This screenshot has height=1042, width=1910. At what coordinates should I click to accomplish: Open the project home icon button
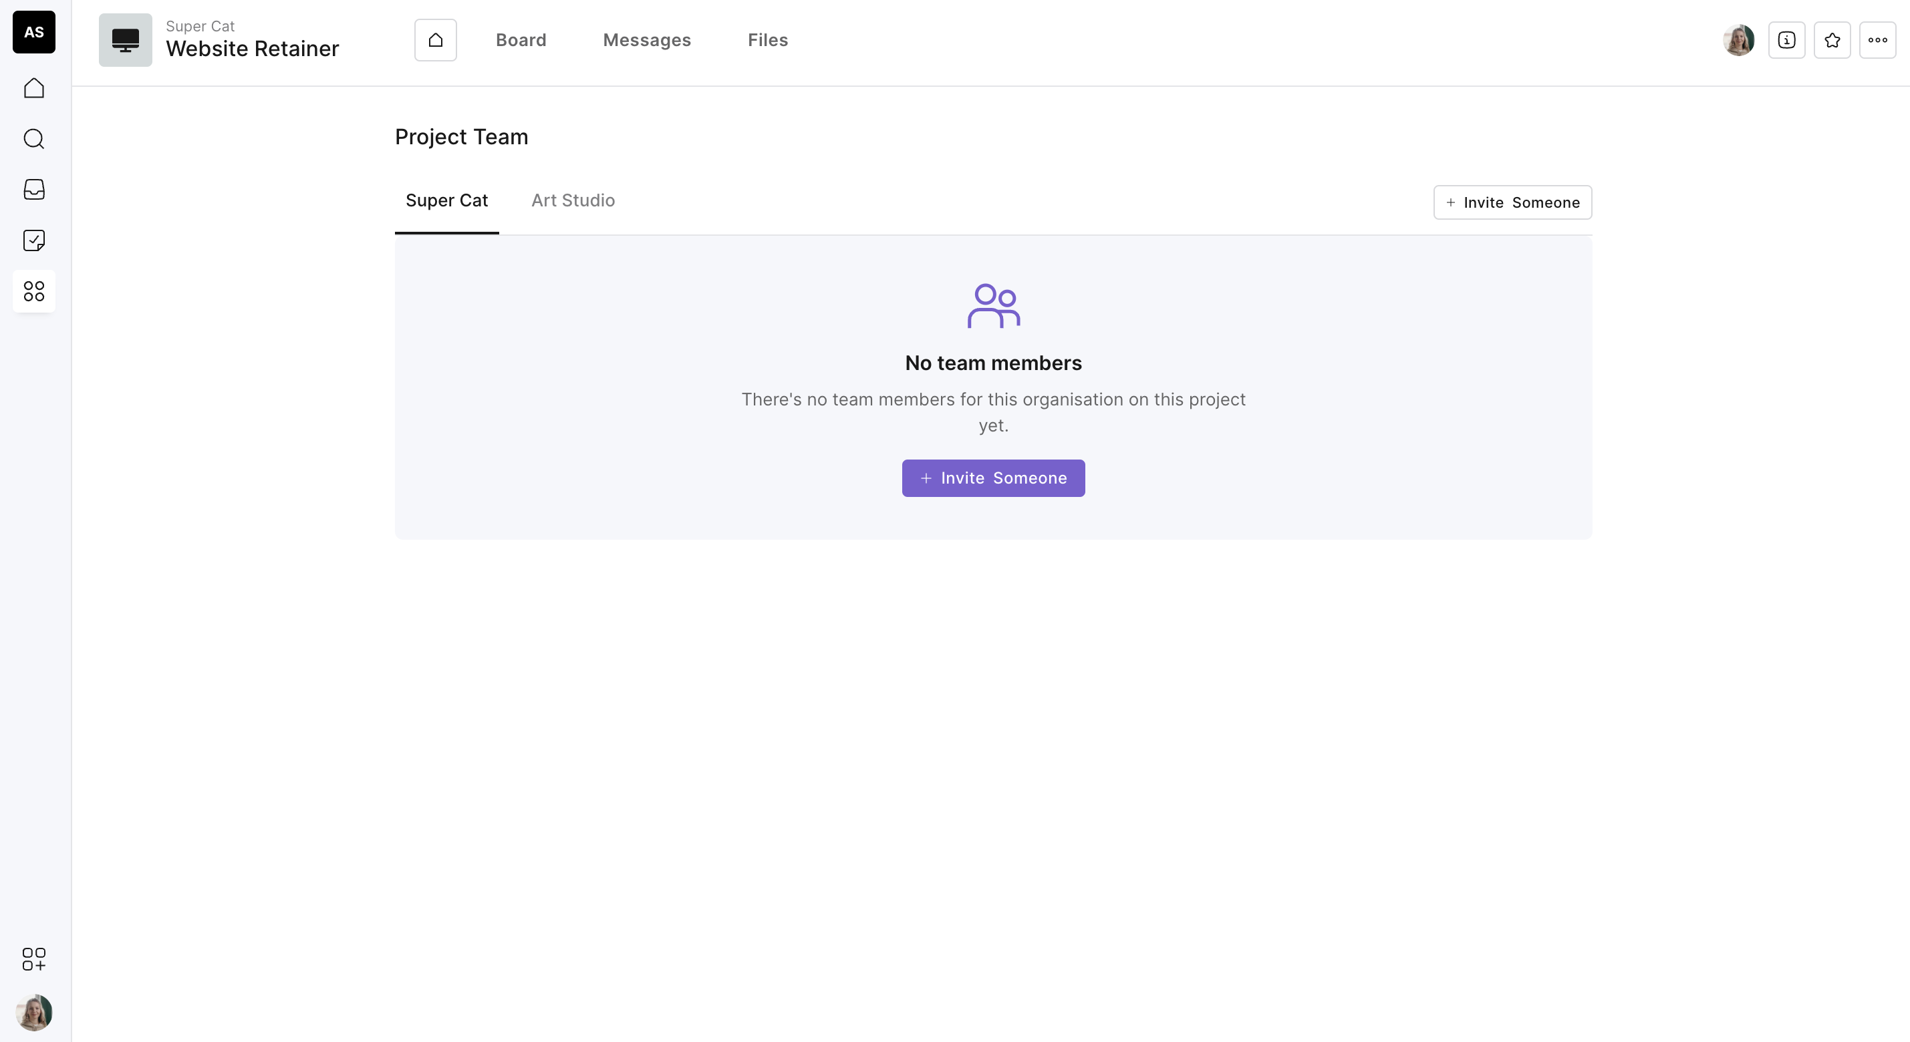click(435, 40)
